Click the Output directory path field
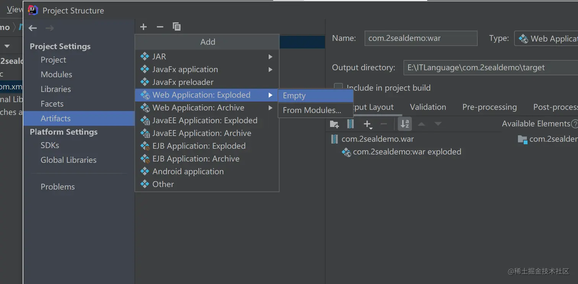Viewport: 578px width, 284px height. point(490,68)
